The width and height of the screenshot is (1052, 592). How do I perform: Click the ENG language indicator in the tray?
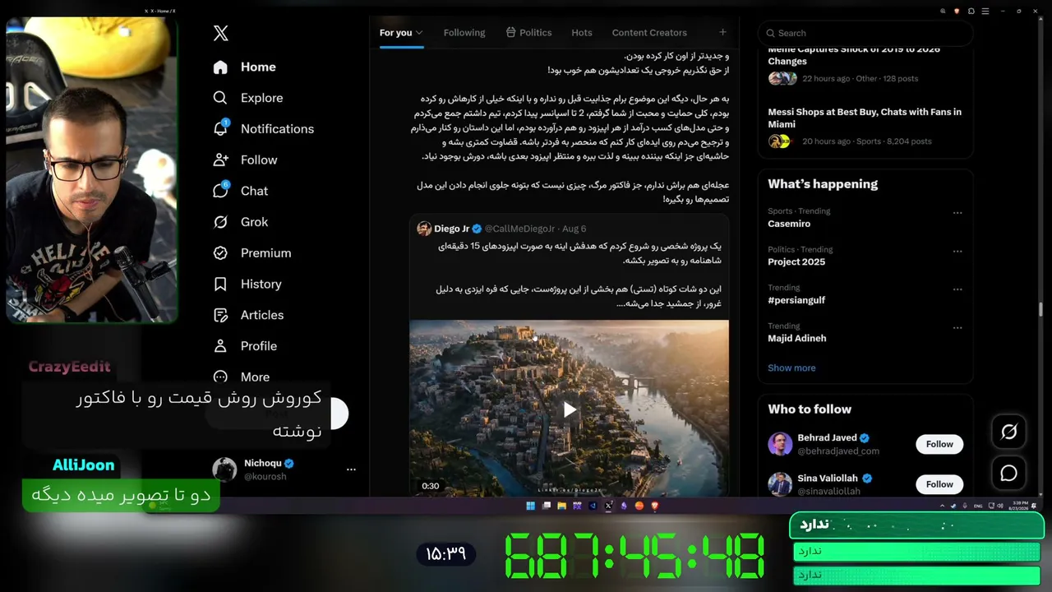click(x=978, y=506)
